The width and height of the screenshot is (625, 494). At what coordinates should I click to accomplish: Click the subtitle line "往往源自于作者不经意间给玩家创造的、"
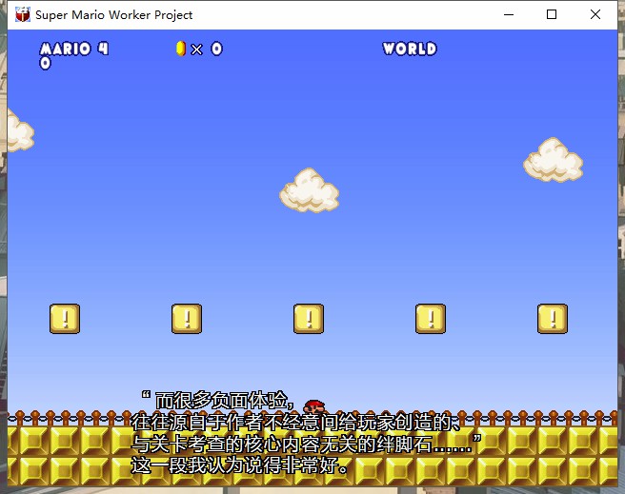(296, 422)
